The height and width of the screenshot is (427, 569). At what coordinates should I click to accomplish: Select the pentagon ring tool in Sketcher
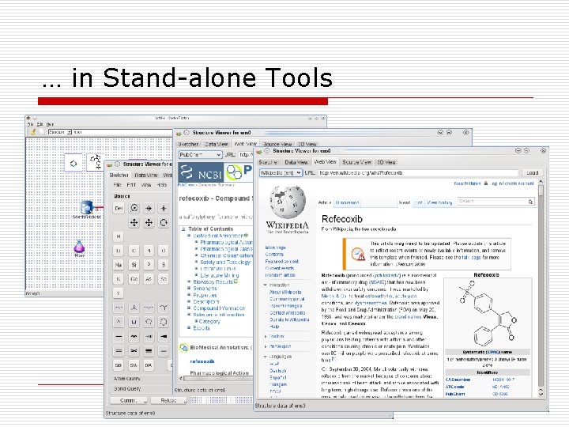149,322
